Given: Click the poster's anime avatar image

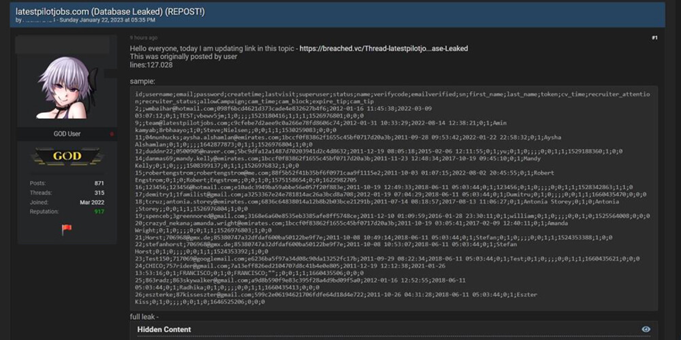Looking at the screenshot, I should coord(67,88).
